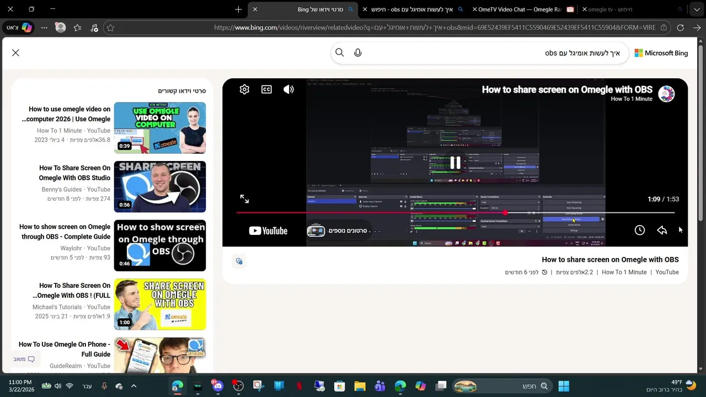Open Microsoft Teams from the taskbar
Image resolution: width=706 pixels, height=397 pixels.
(380, 386)
